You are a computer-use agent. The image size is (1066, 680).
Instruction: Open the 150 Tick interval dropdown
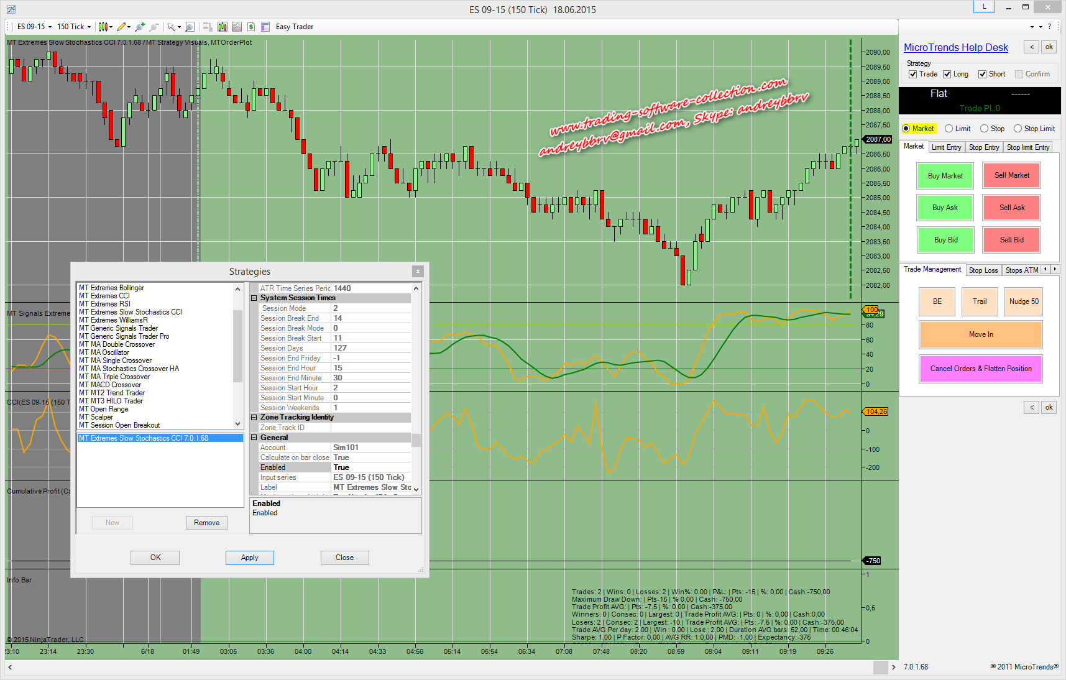tap(74, 27)
